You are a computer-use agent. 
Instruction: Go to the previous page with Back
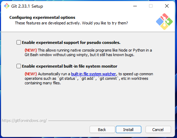tap(102, 130)
